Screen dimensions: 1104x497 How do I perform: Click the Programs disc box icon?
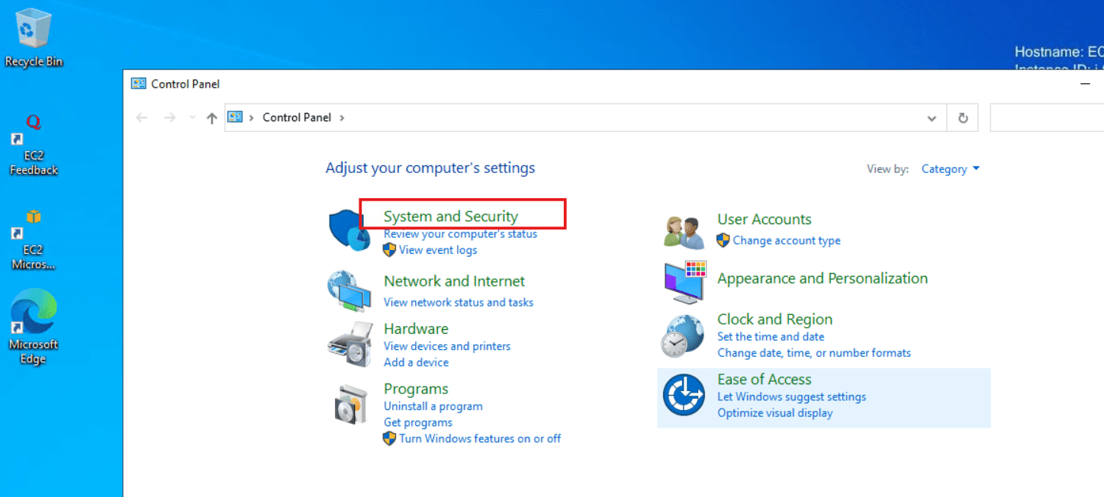351,404
